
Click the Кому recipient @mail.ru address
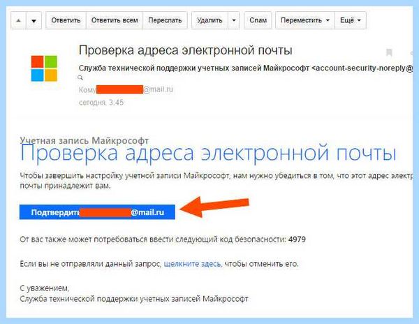pos(126,89)
